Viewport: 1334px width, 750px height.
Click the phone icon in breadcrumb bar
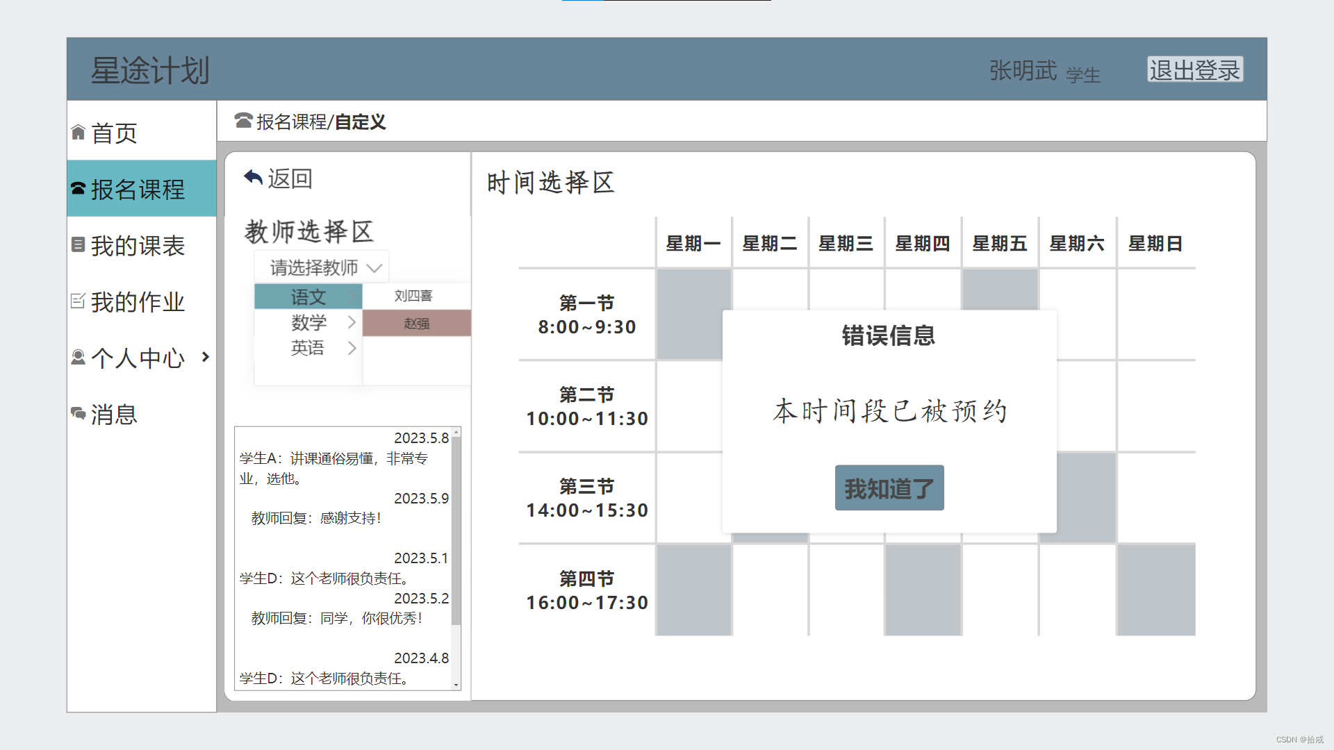(243, 121)
